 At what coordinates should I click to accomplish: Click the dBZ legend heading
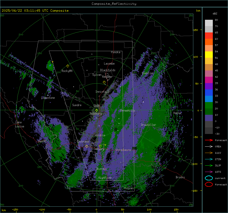215,13
